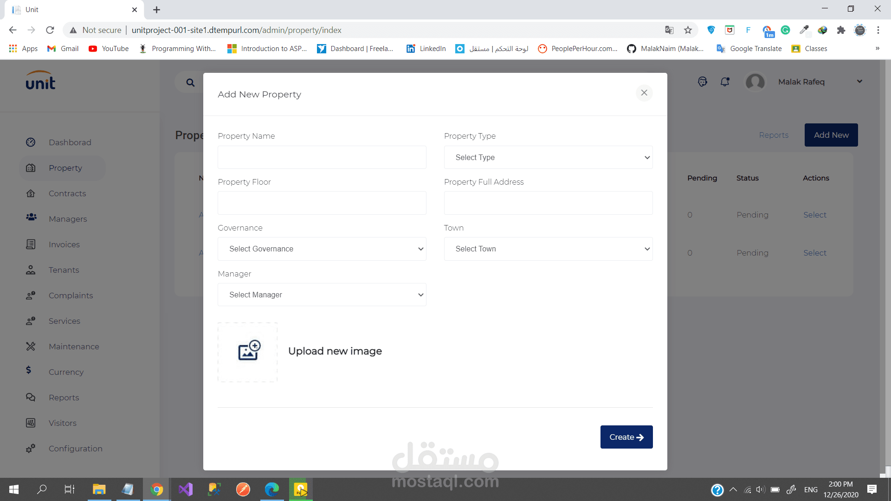Screen dimensions: 891x501
Task: Close the Add New Property dialog
Action: coord(644,93)
